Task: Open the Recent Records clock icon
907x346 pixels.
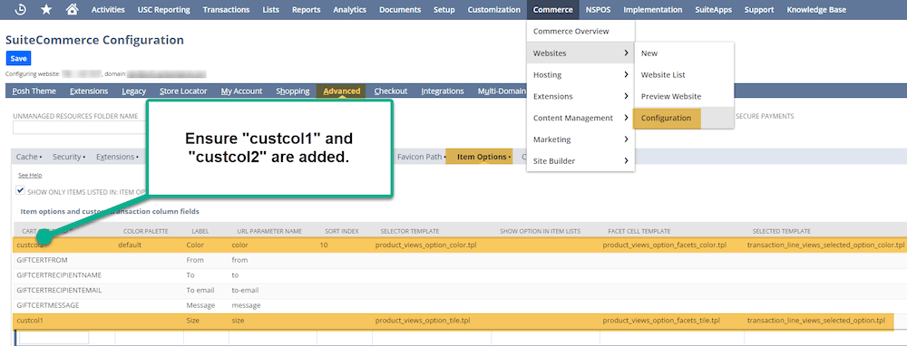Action: (x=20, y=9)
